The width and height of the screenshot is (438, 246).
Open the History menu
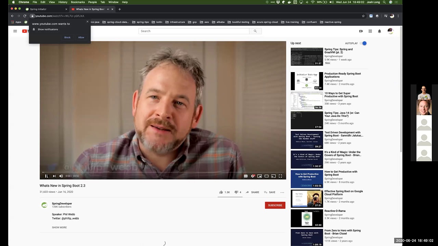63,2
